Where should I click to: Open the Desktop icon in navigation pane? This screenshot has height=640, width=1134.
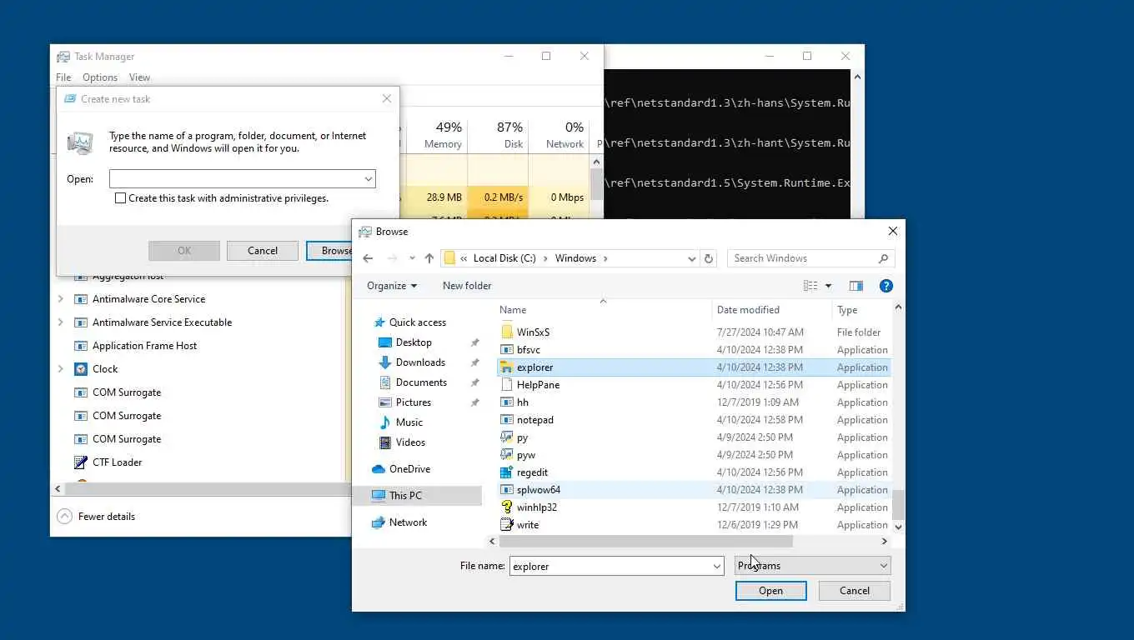coord(385,342)
